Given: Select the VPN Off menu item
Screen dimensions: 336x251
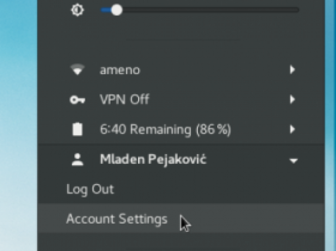Looking at the screenshot, I should pos(181,99).
